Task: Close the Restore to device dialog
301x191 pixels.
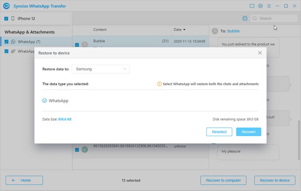Action: click(x=260, y=53)
